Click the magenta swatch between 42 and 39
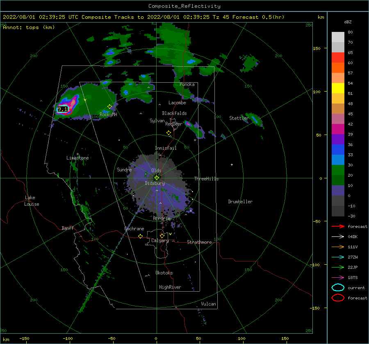Viewport: 369px width, 344px height. pyautogui.click(x=338, y=129)
